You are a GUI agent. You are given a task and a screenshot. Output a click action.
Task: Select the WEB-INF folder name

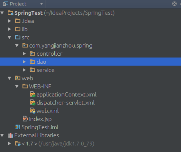[x=40, y=86]
